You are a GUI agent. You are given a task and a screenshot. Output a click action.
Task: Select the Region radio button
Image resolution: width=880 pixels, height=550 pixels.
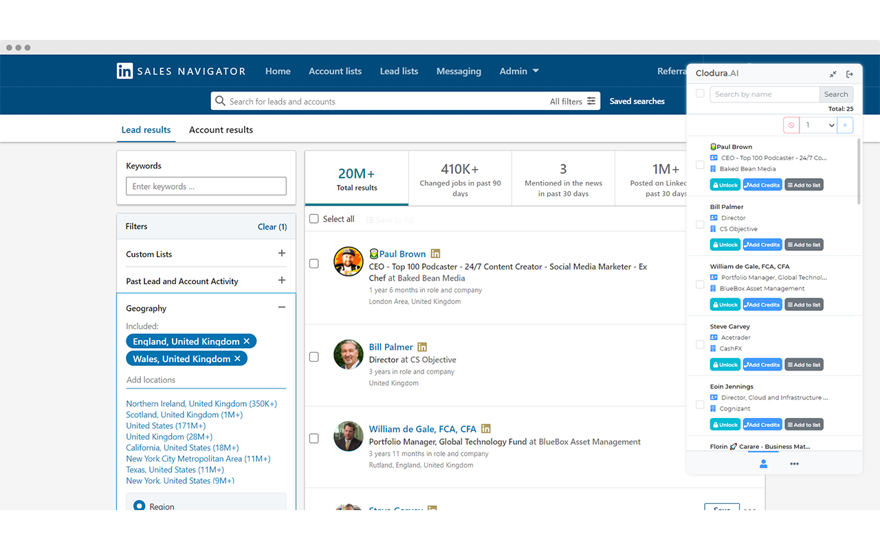pyautogui.click(x=139, y=505)
